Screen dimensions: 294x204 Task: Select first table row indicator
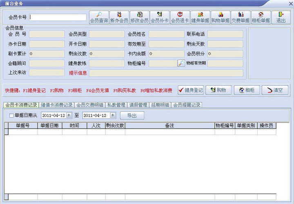(x=7, y=132)
